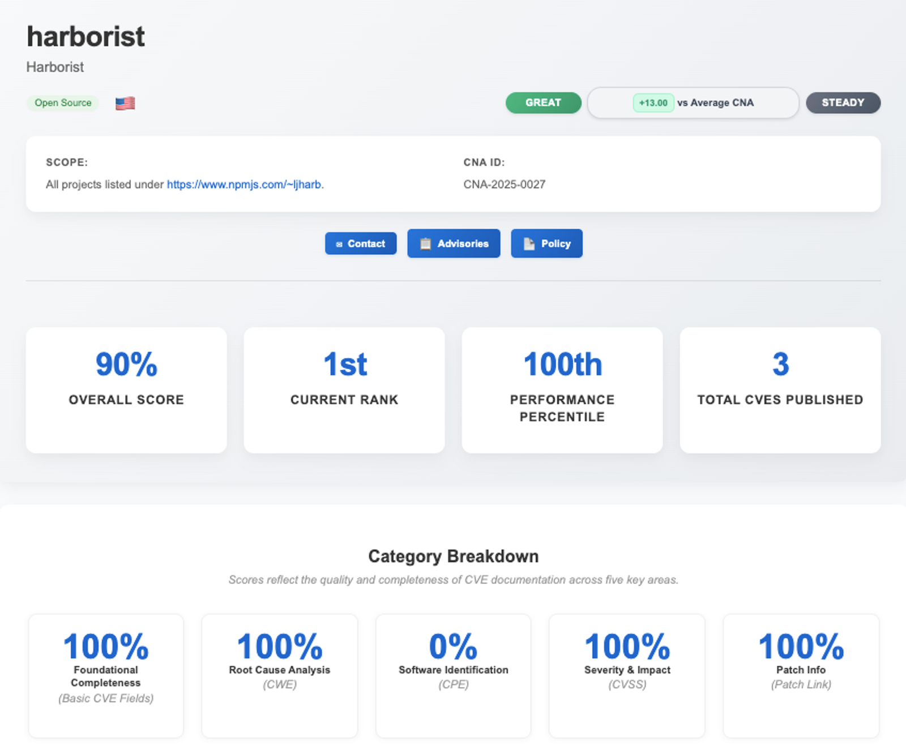Click the harborist page heading

point(86,37)
